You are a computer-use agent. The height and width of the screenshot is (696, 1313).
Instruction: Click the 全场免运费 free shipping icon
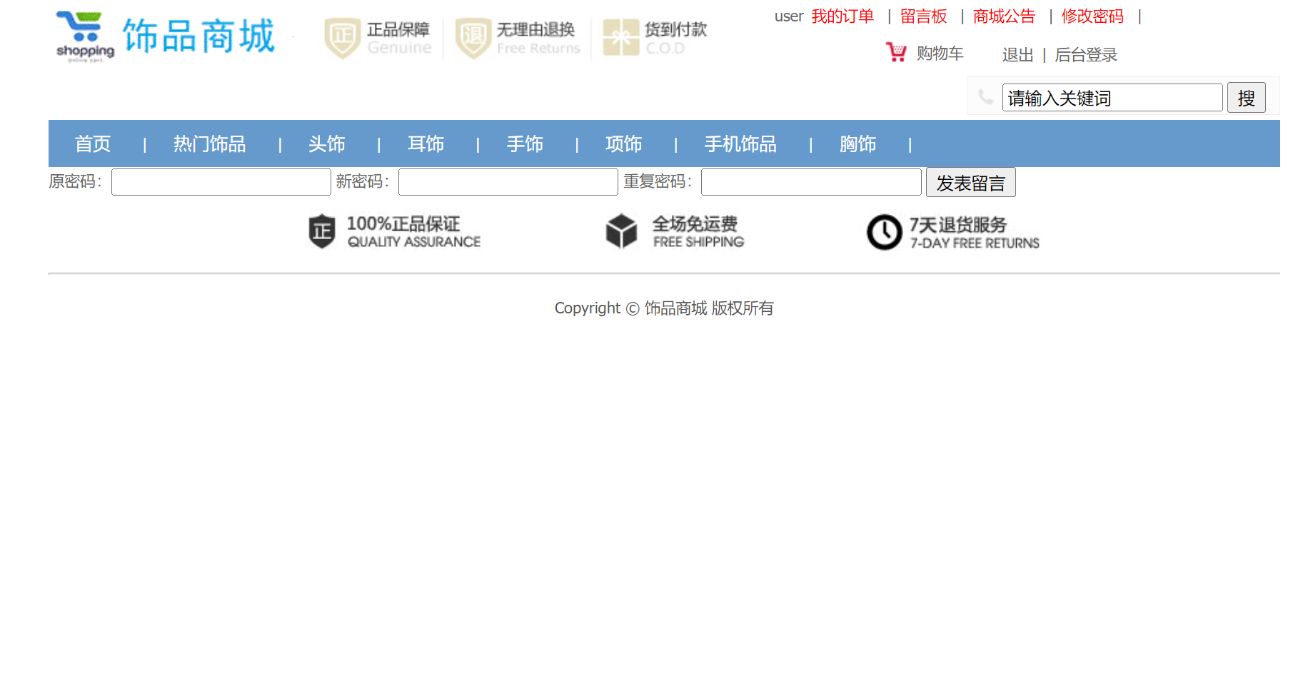(620, 231)
